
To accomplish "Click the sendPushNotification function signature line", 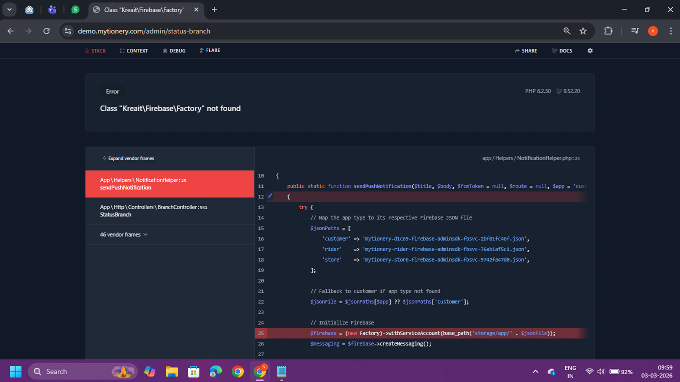I will (436, 186).
